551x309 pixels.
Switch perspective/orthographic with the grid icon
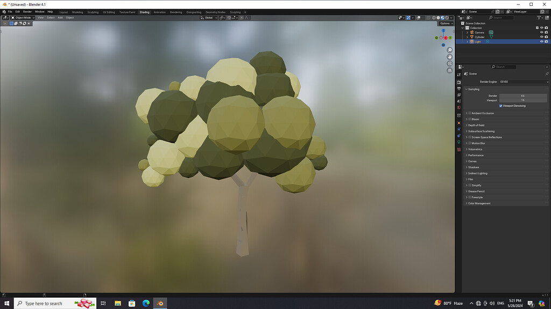(450, 70)
